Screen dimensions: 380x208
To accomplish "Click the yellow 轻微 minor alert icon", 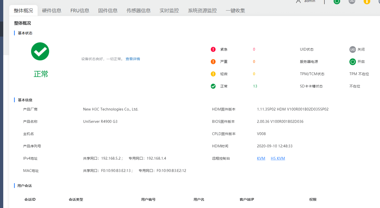I will pos(213,74).
